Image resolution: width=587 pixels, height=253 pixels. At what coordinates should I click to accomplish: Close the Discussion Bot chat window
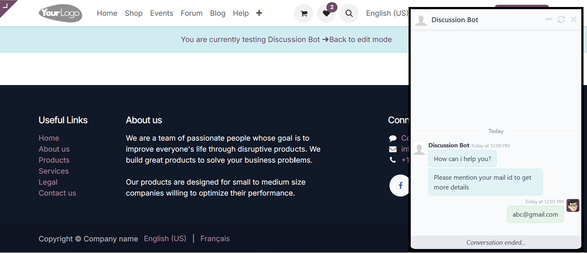pos(574,20)
